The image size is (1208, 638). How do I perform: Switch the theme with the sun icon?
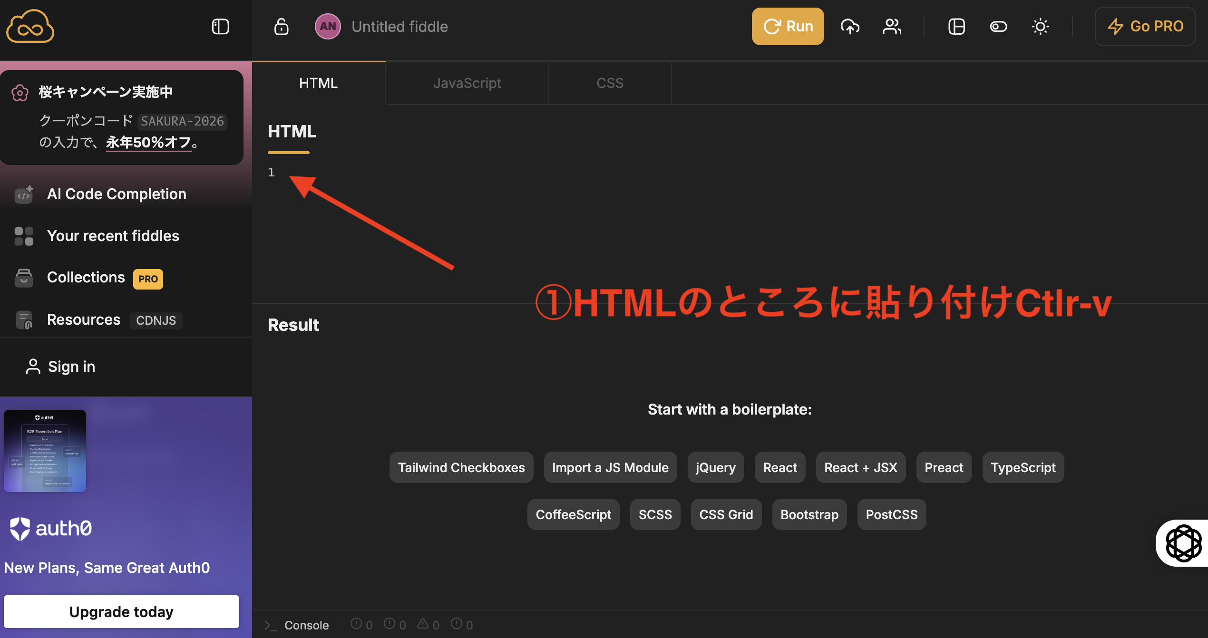pyautogui.click(x=1040, y=27)
